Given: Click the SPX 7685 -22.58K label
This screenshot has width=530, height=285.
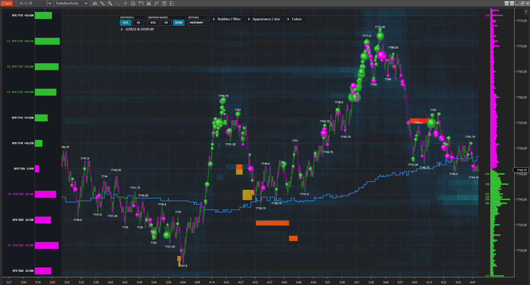Looking at the screenshot, I should tap(23, 271).
